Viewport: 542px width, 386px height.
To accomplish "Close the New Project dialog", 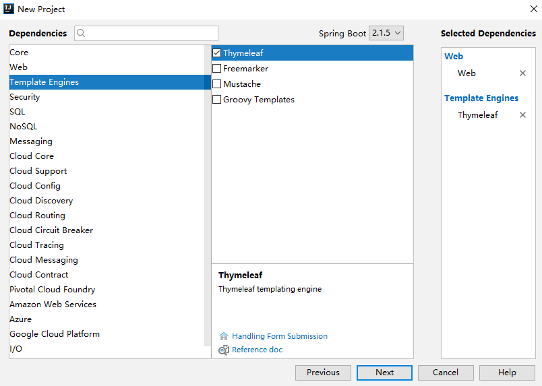I will [x=533, y=9].
